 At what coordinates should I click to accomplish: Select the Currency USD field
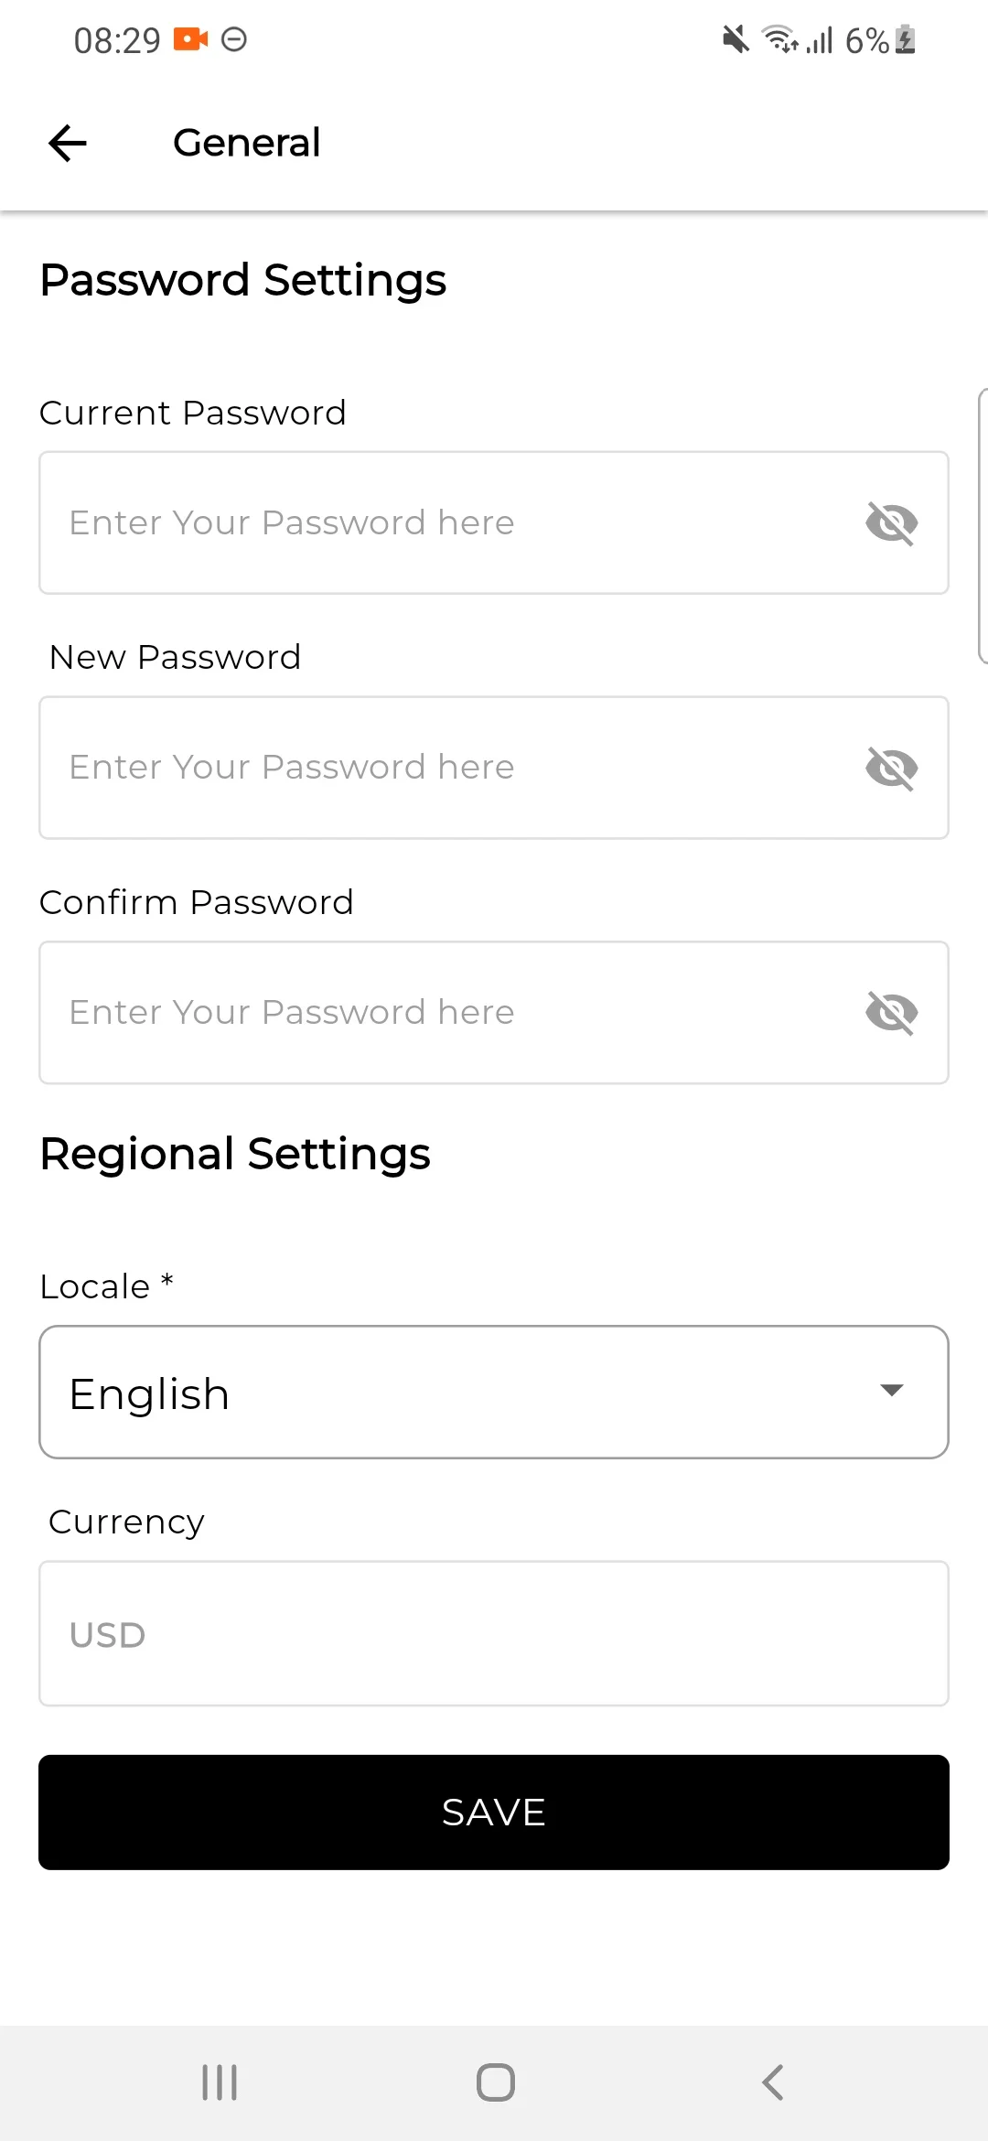click(494, 1634)
